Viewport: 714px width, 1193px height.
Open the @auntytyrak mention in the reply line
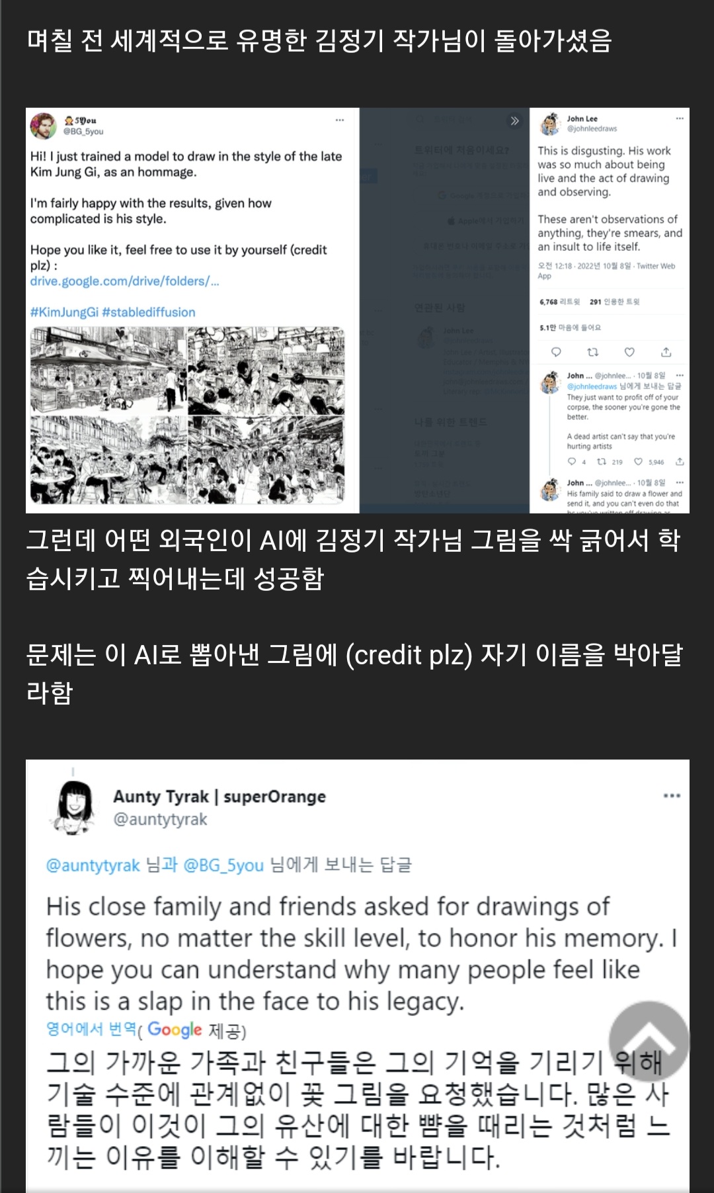tap(93, 865)
